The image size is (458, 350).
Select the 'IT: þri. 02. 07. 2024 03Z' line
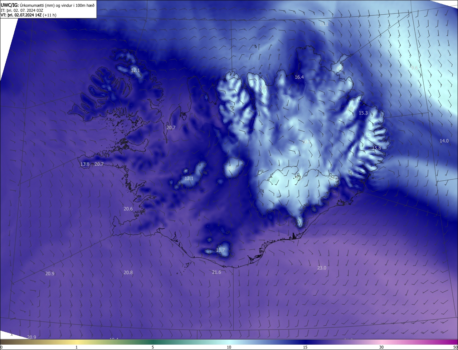(22, 10)
